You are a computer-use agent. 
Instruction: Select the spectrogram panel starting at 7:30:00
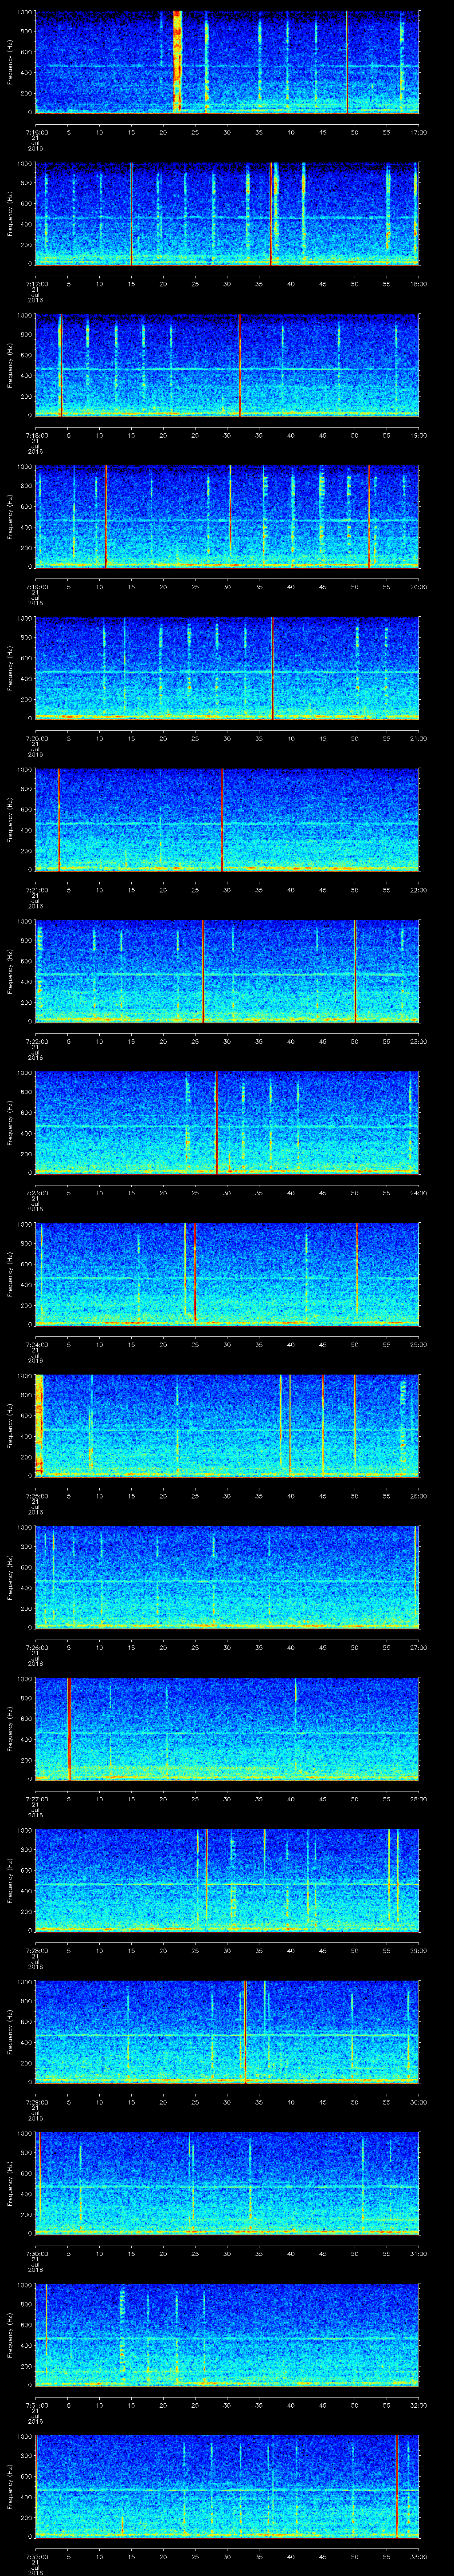[227, 2183]
